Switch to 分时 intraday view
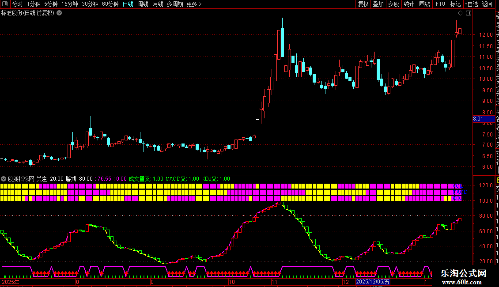Screen dimensions: 499x287 (18, 4)
